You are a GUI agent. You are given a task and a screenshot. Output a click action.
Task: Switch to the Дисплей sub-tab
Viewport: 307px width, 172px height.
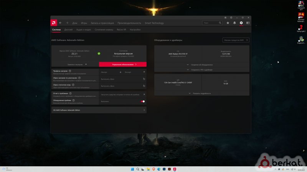coord(68,30)
